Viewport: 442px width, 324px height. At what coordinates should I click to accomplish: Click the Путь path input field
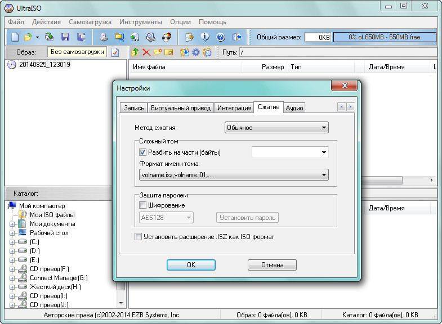pos(338,52)
